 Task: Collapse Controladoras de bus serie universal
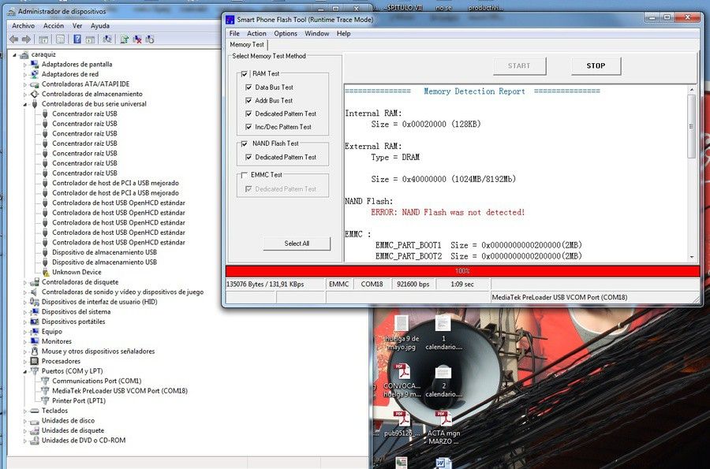point(25,104)
